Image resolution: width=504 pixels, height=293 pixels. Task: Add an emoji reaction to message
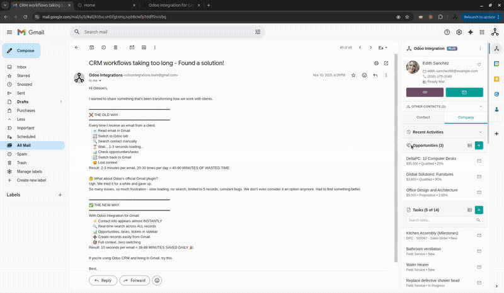(x=364, y=75)
